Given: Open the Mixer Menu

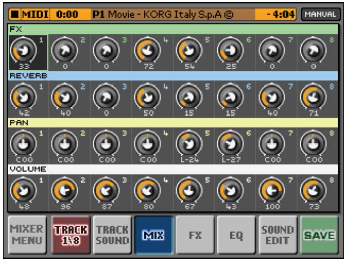Looking at the screenshot, I should (x=27, y=235).
